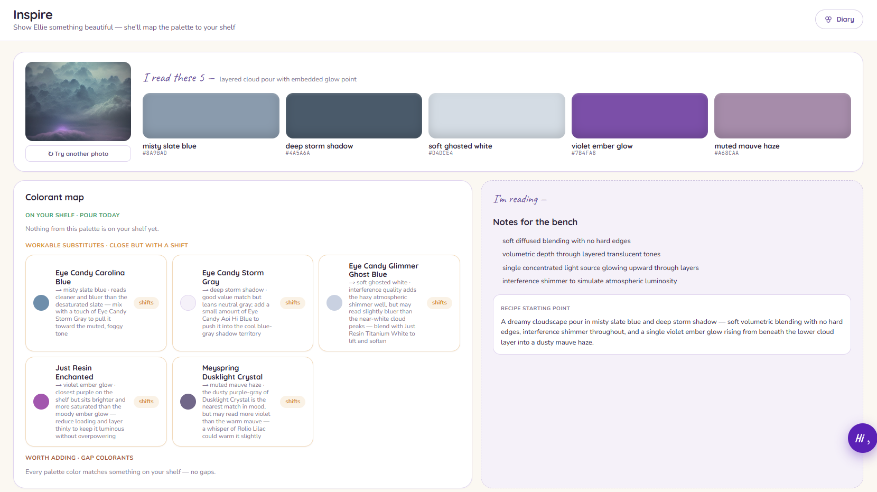Click ON YOUR SHELF · POUR TODAY label
Viewport: 877px width, 492px height.
pyautogui.click(x=72, y=215)
